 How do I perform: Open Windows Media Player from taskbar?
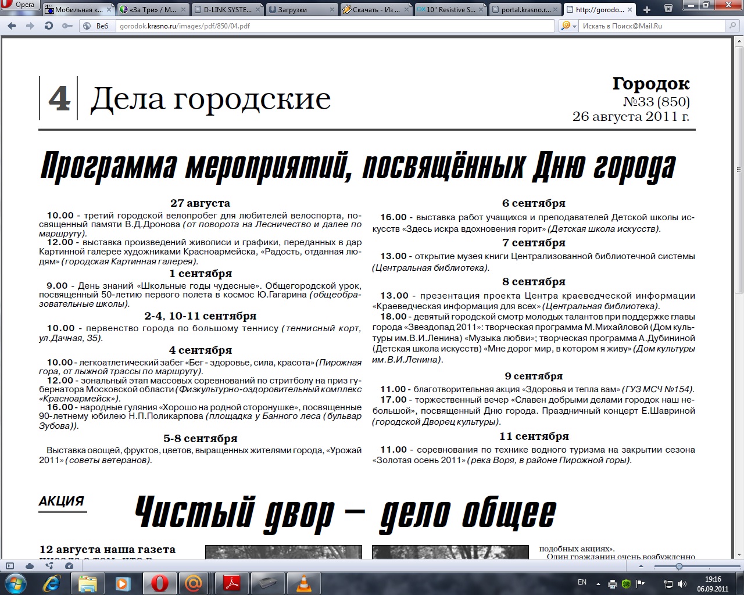tap(122, 583)
